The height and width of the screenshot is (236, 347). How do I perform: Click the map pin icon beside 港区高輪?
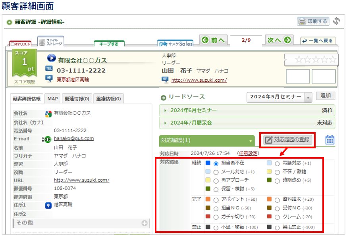pyautogui.click(x=48, y=205)
